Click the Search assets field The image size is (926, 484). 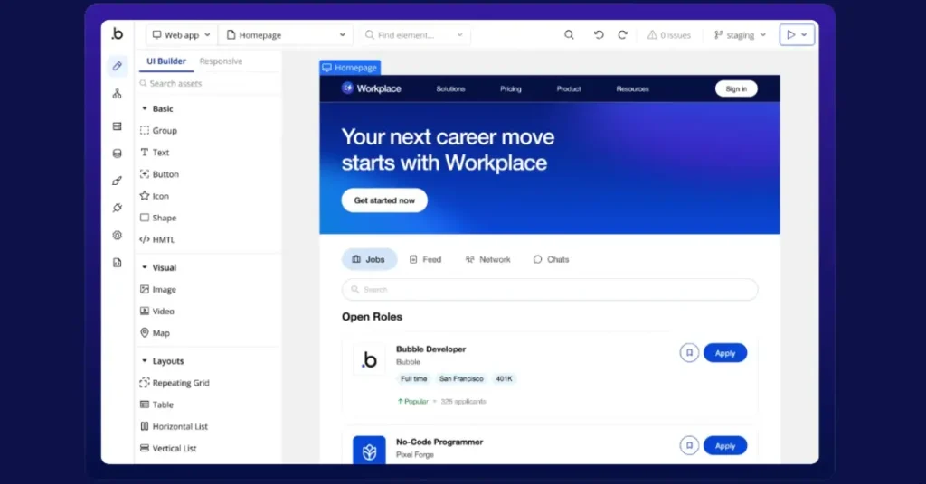(x=209, y=83)
